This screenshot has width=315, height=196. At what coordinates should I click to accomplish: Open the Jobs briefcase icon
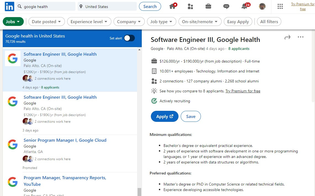coord(208,6)
